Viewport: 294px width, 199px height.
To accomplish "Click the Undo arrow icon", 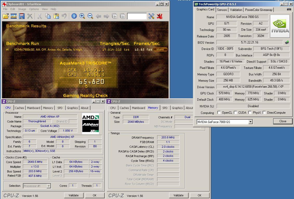I will [x=64, y=16].
